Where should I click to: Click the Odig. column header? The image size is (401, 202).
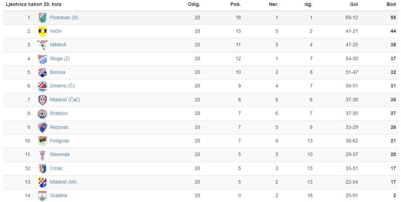click(194, 4)
